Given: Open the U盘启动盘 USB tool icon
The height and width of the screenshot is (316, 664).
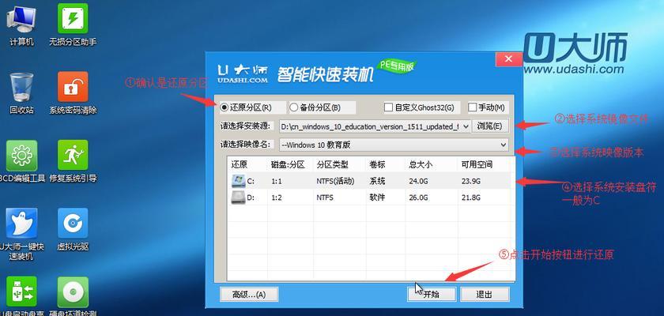Looking at the screenshot, I should [x=21, y=292].
